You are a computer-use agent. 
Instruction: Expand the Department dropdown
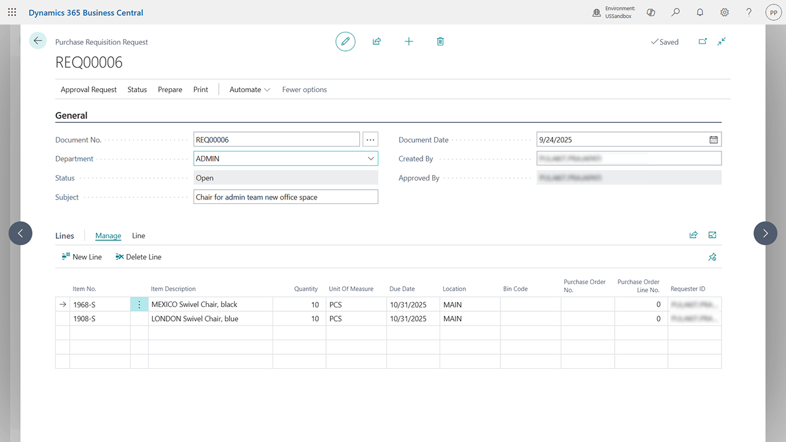pos(371,158)
